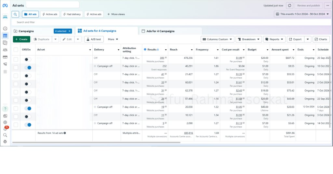Tick the select-all checkbox in table header
The height and width of the screenshot is (174, 333).
point(16,50)
